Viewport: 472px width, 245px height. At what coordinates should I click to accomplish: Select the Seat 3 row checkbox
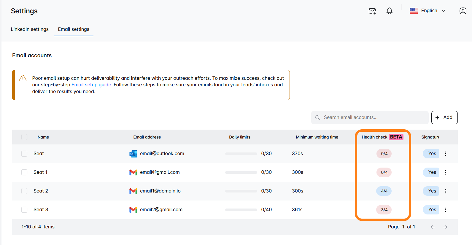24,210
